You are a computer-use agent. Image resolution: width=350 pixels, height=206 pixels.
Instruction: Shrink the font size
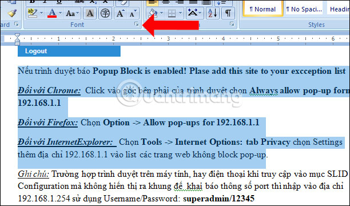click(x=133, y=13)
